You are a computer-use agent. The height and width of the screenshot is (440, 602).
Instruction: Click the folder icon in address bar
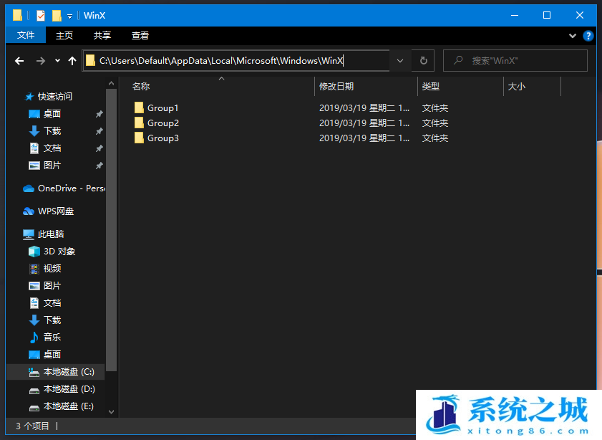(90, 60)
